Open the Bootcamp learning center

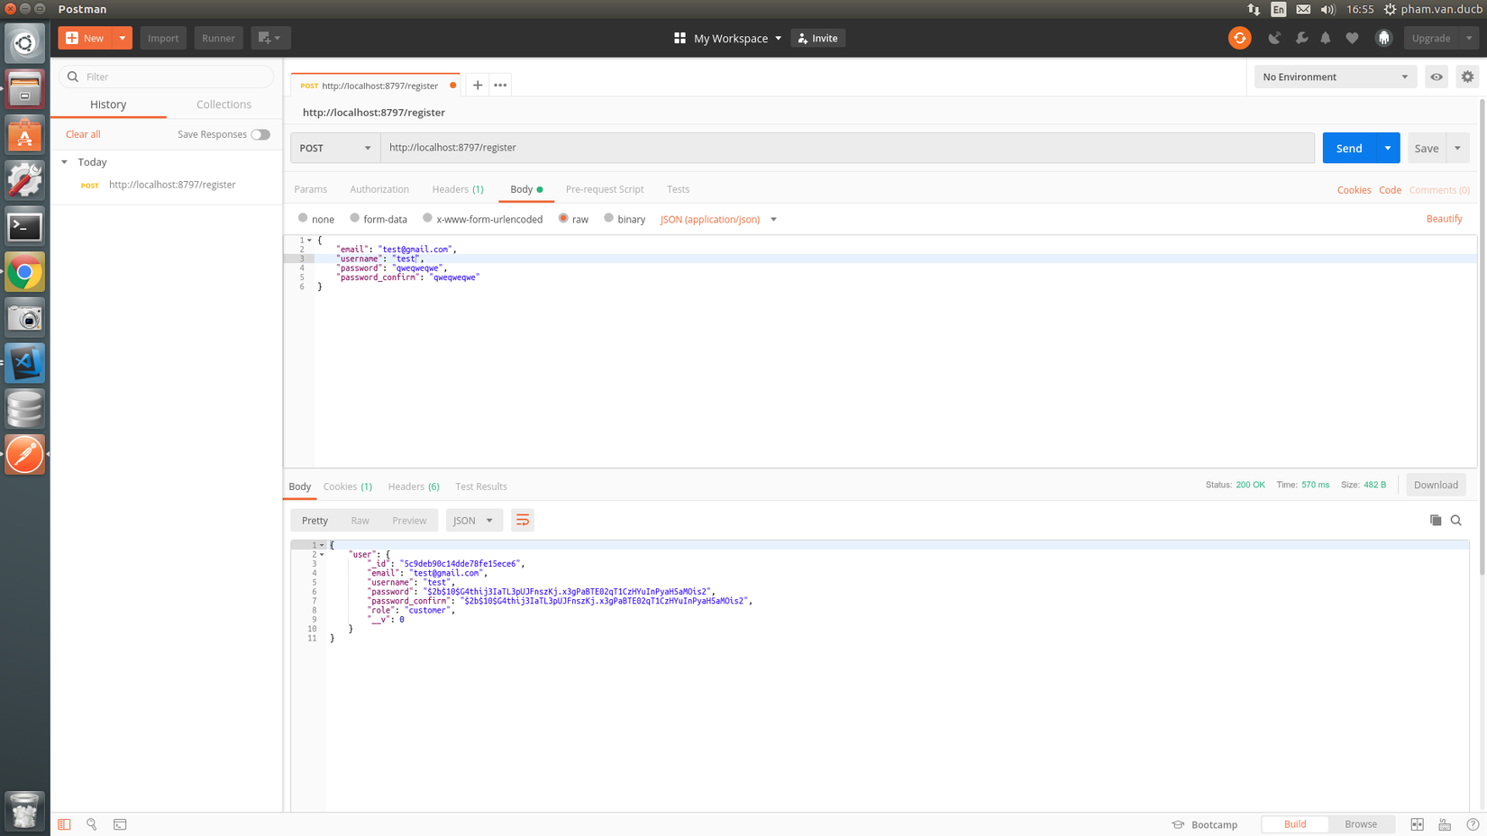point(1205,824)
